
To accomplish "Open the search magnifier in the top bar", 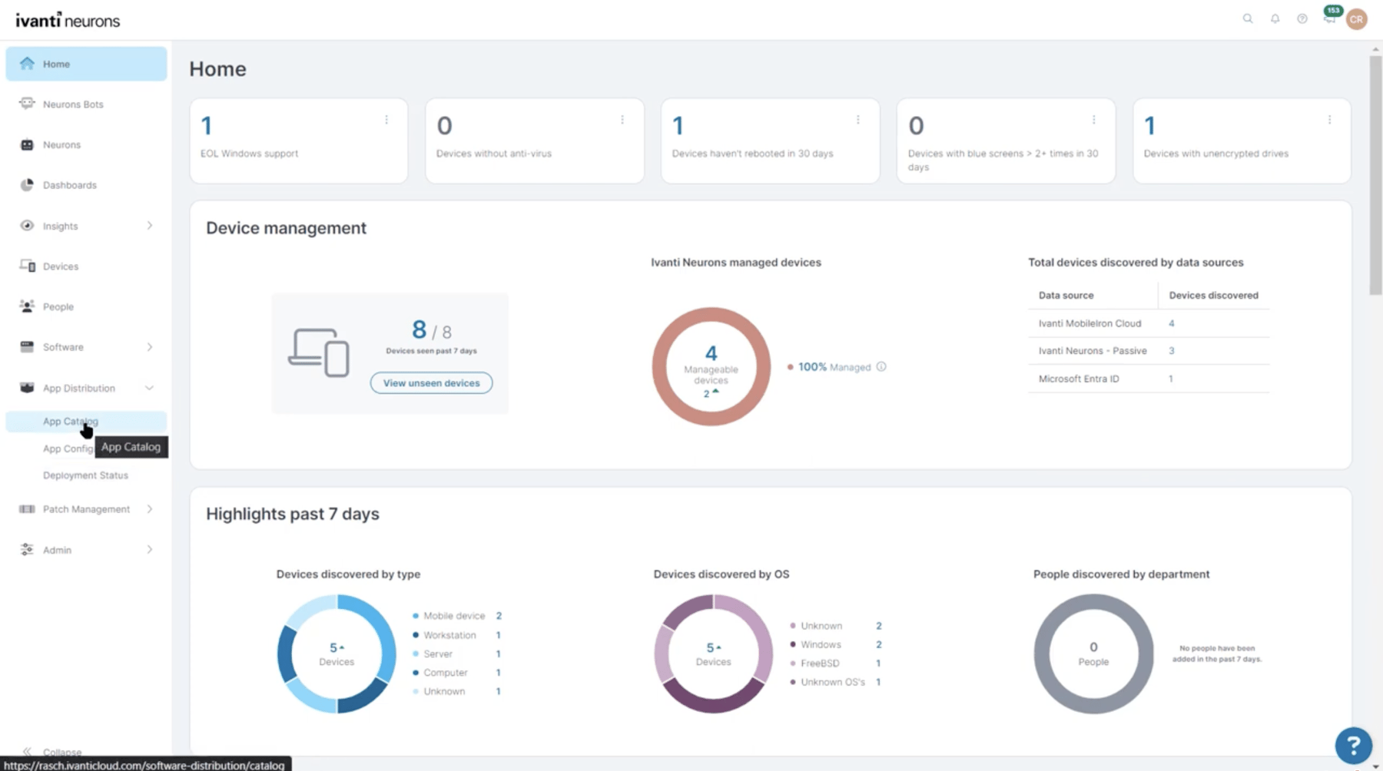I will pos(1248,18).
